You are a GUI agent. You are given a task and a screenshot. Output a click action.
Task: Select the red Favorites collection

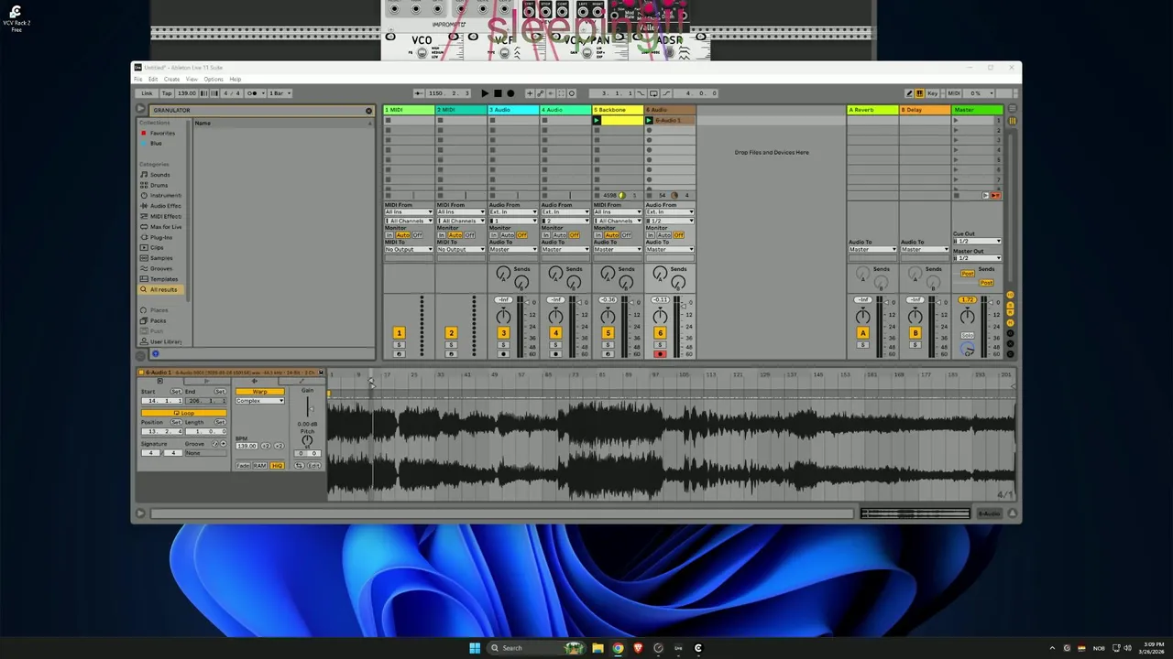(x=162, y=134)
